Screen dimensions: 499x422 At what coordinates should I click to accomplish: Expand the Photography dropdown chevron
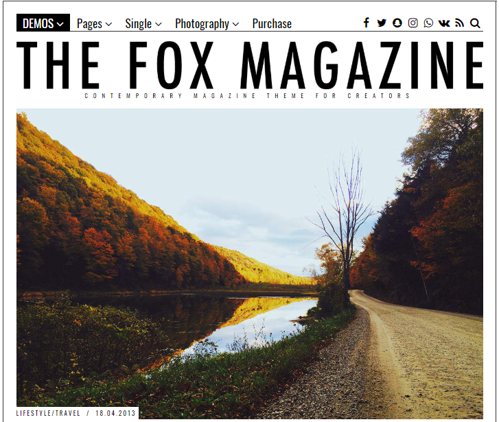(x=236, y=24)
